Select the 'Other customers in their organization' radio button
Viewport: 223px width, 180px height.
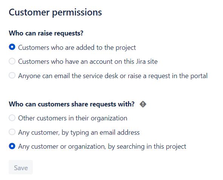(12, 118)
